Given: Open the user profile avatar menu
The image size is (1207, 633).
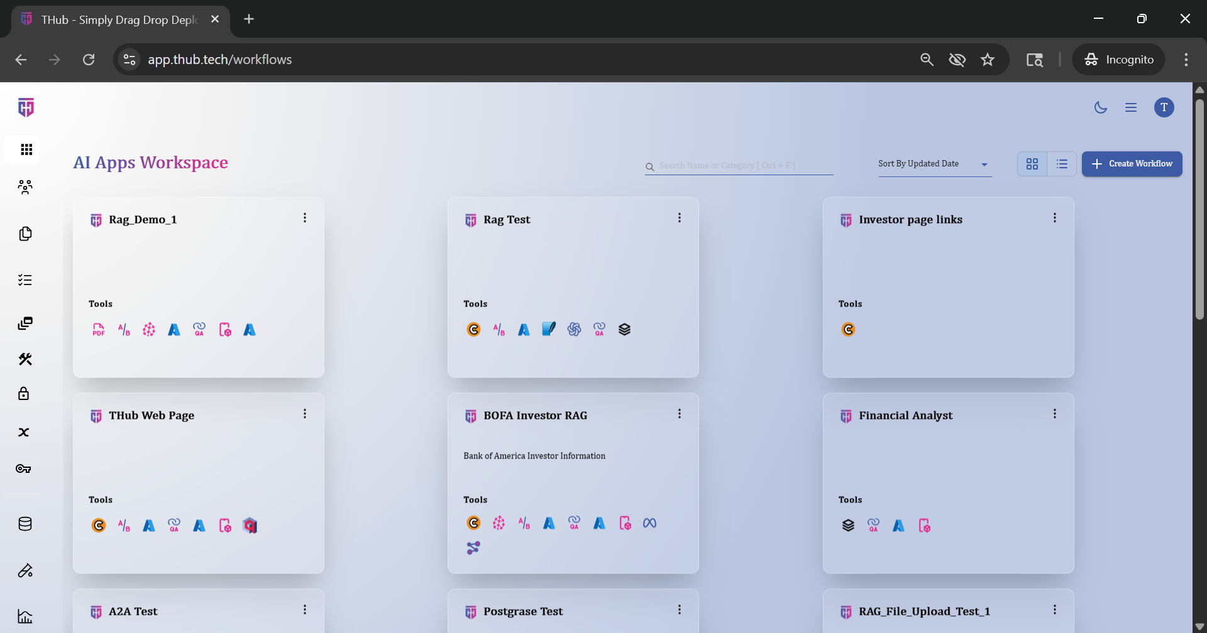Looking at the screenshot, I should tap(1164, 107).
